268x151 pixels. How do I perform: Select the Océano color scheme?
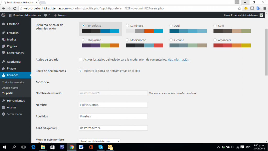pos(171,40)
